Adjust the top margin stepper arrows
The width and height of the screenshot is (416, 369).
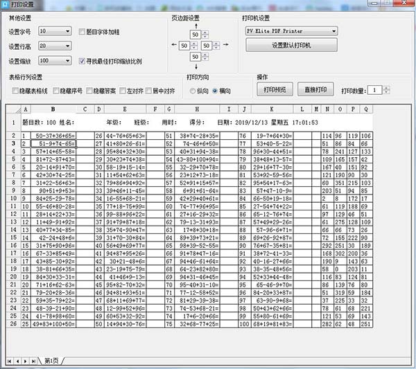coord(205,35)
